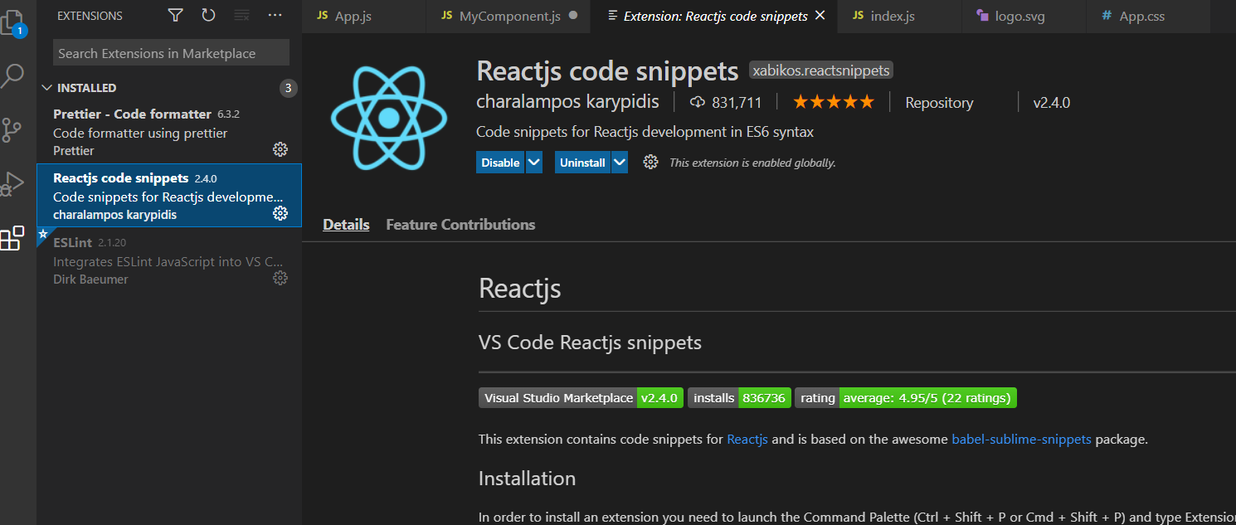Click the install count download icon

pos(698,102)
